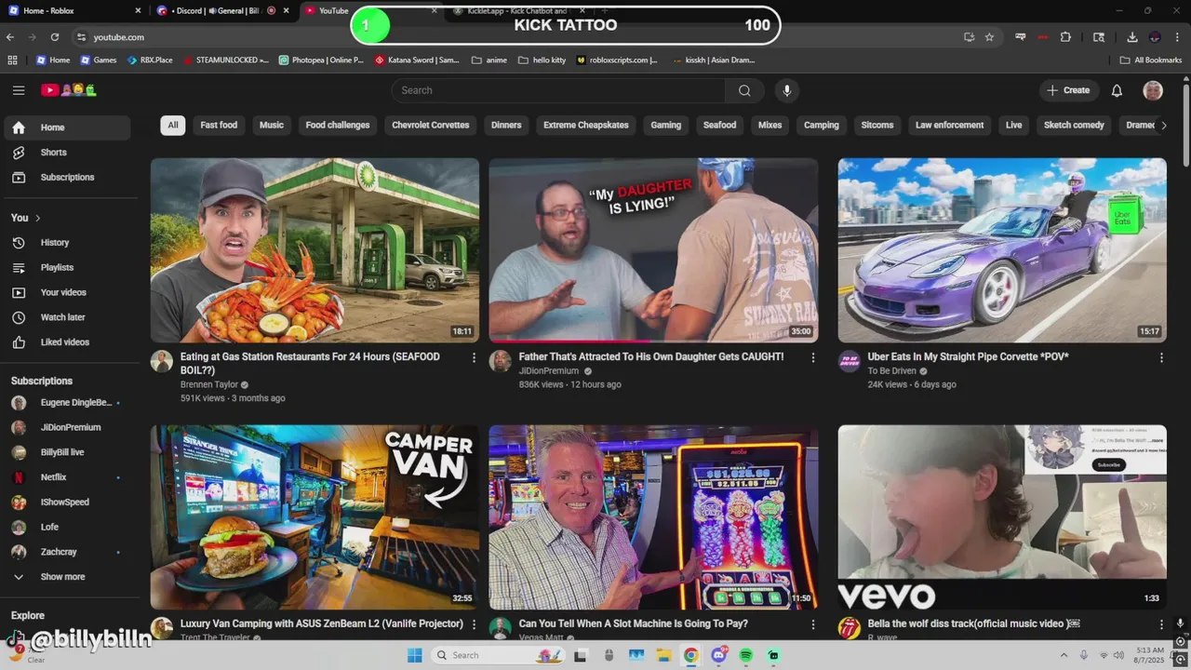Open Spotify from the taskbar
The width and height of the screenshot is (1191, 670).
(x=746, y=655)
